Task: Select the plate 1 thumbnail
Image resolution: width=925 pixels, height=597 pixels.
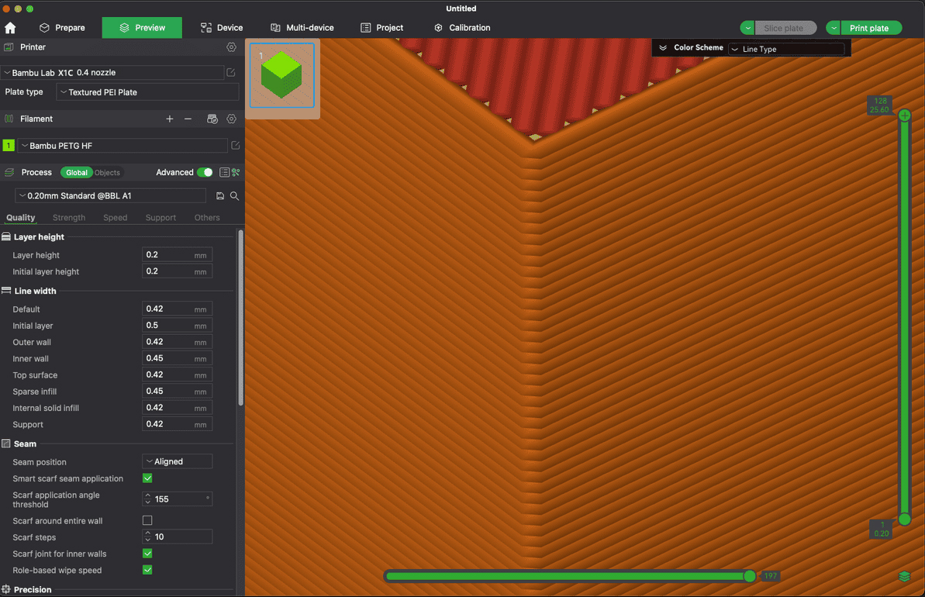Action: tap(281, 75)
